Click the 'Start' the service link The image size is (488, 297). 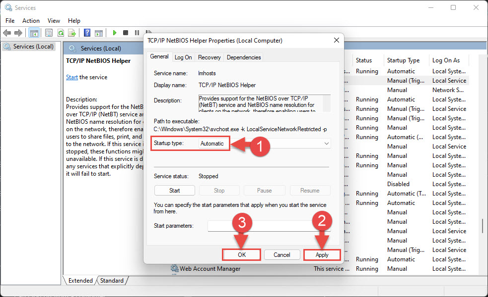tap(72, 77)
